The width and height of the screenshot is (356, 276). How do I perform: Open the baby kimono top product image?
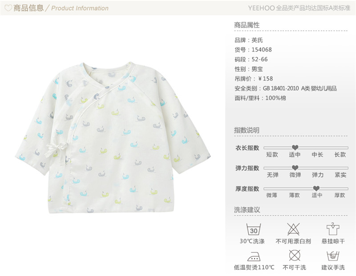coord(113,138)
